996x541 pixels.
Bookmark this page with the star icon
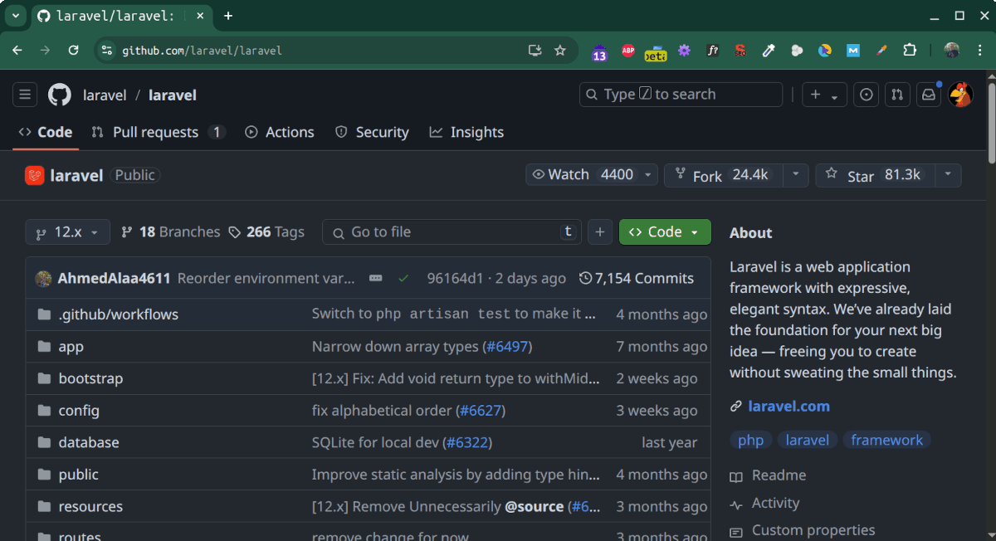[x=560, y=51]
